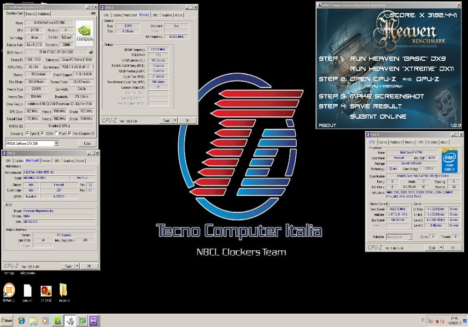Click Run Heaven "Xtreme" DX11
This screenshot has width=468, height=327.
(402, 69)
